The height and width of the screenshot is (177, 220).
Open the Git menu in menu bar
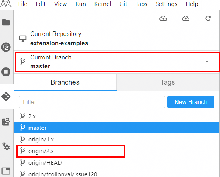click(123, 4)
